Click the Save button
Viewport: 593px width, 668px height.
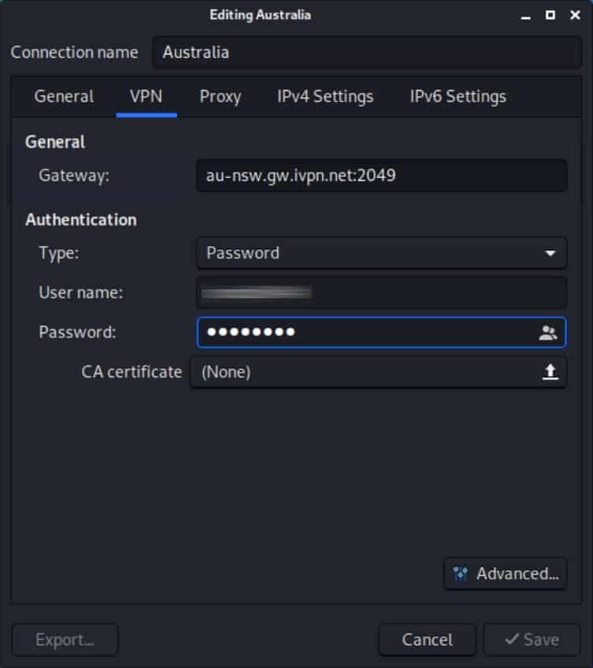531,640
